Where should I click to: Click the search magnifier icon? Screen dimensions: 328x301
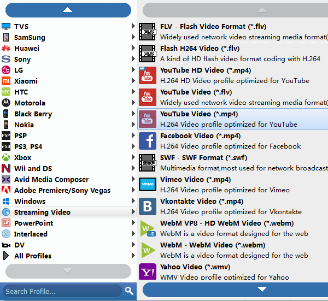[129, 291]
